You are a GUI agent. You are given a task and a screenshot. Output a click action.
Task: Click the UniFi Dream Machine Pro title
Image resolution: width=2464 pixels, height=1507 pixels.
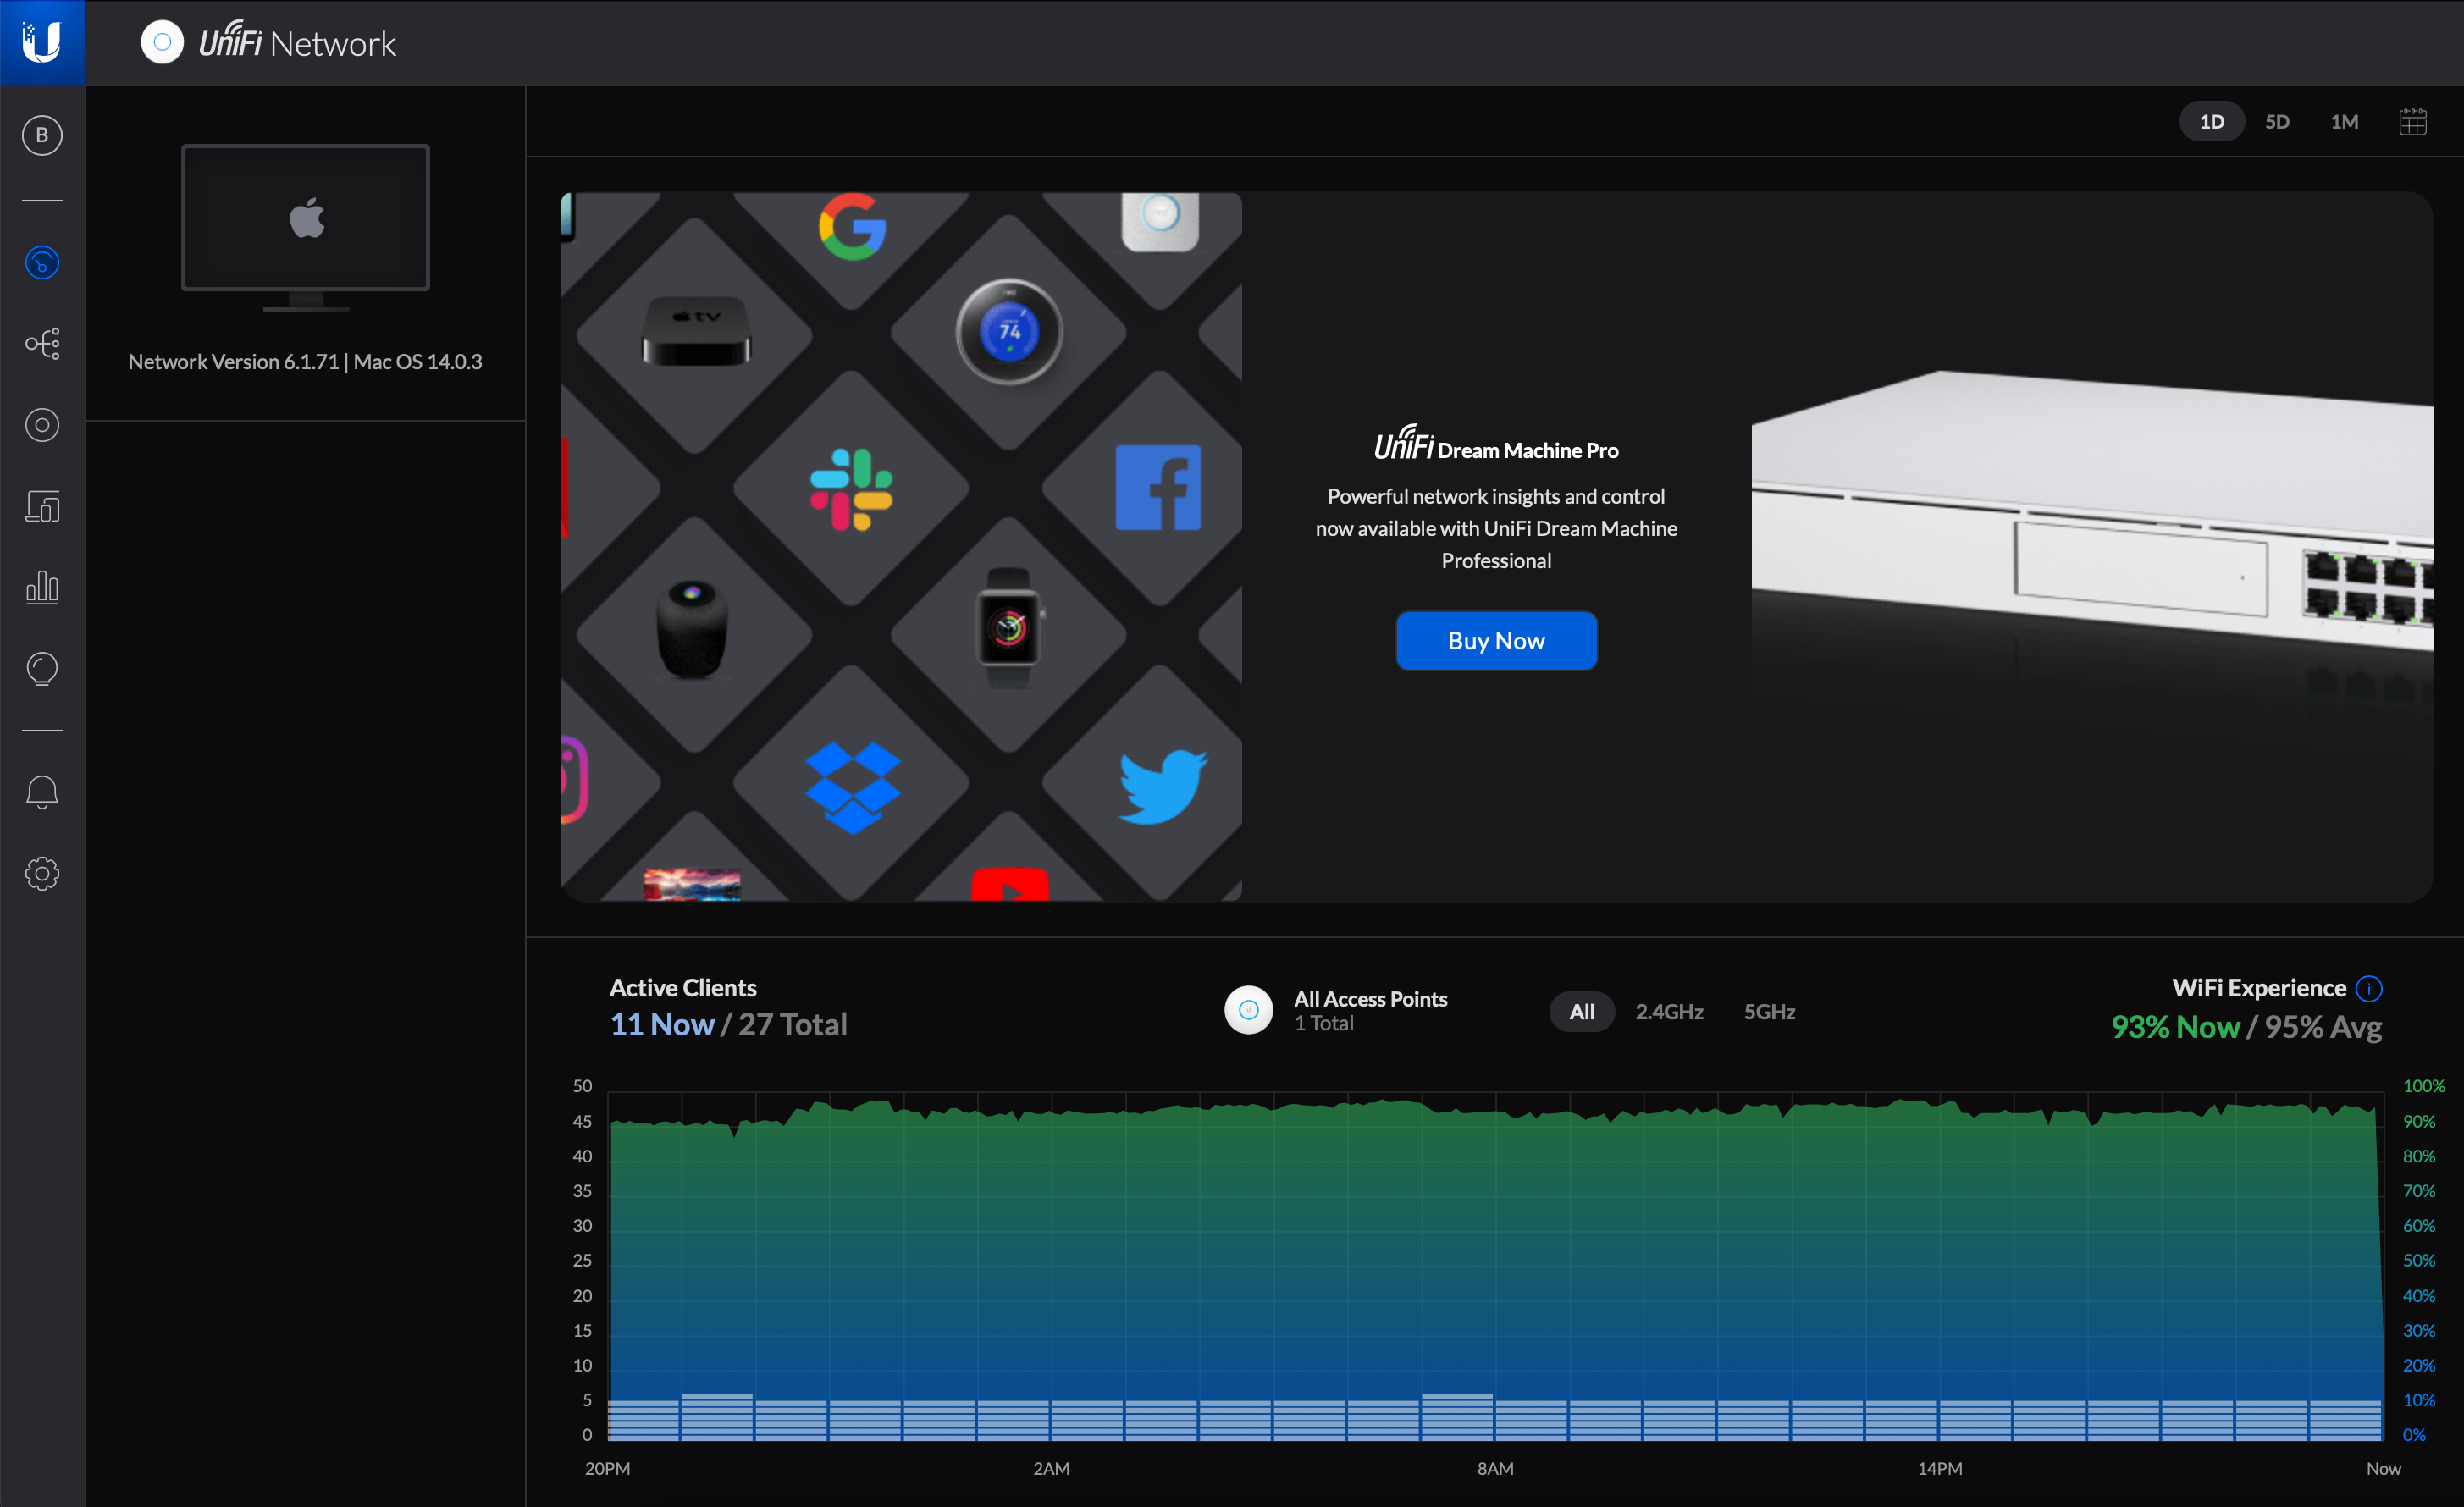(1496, 443)
